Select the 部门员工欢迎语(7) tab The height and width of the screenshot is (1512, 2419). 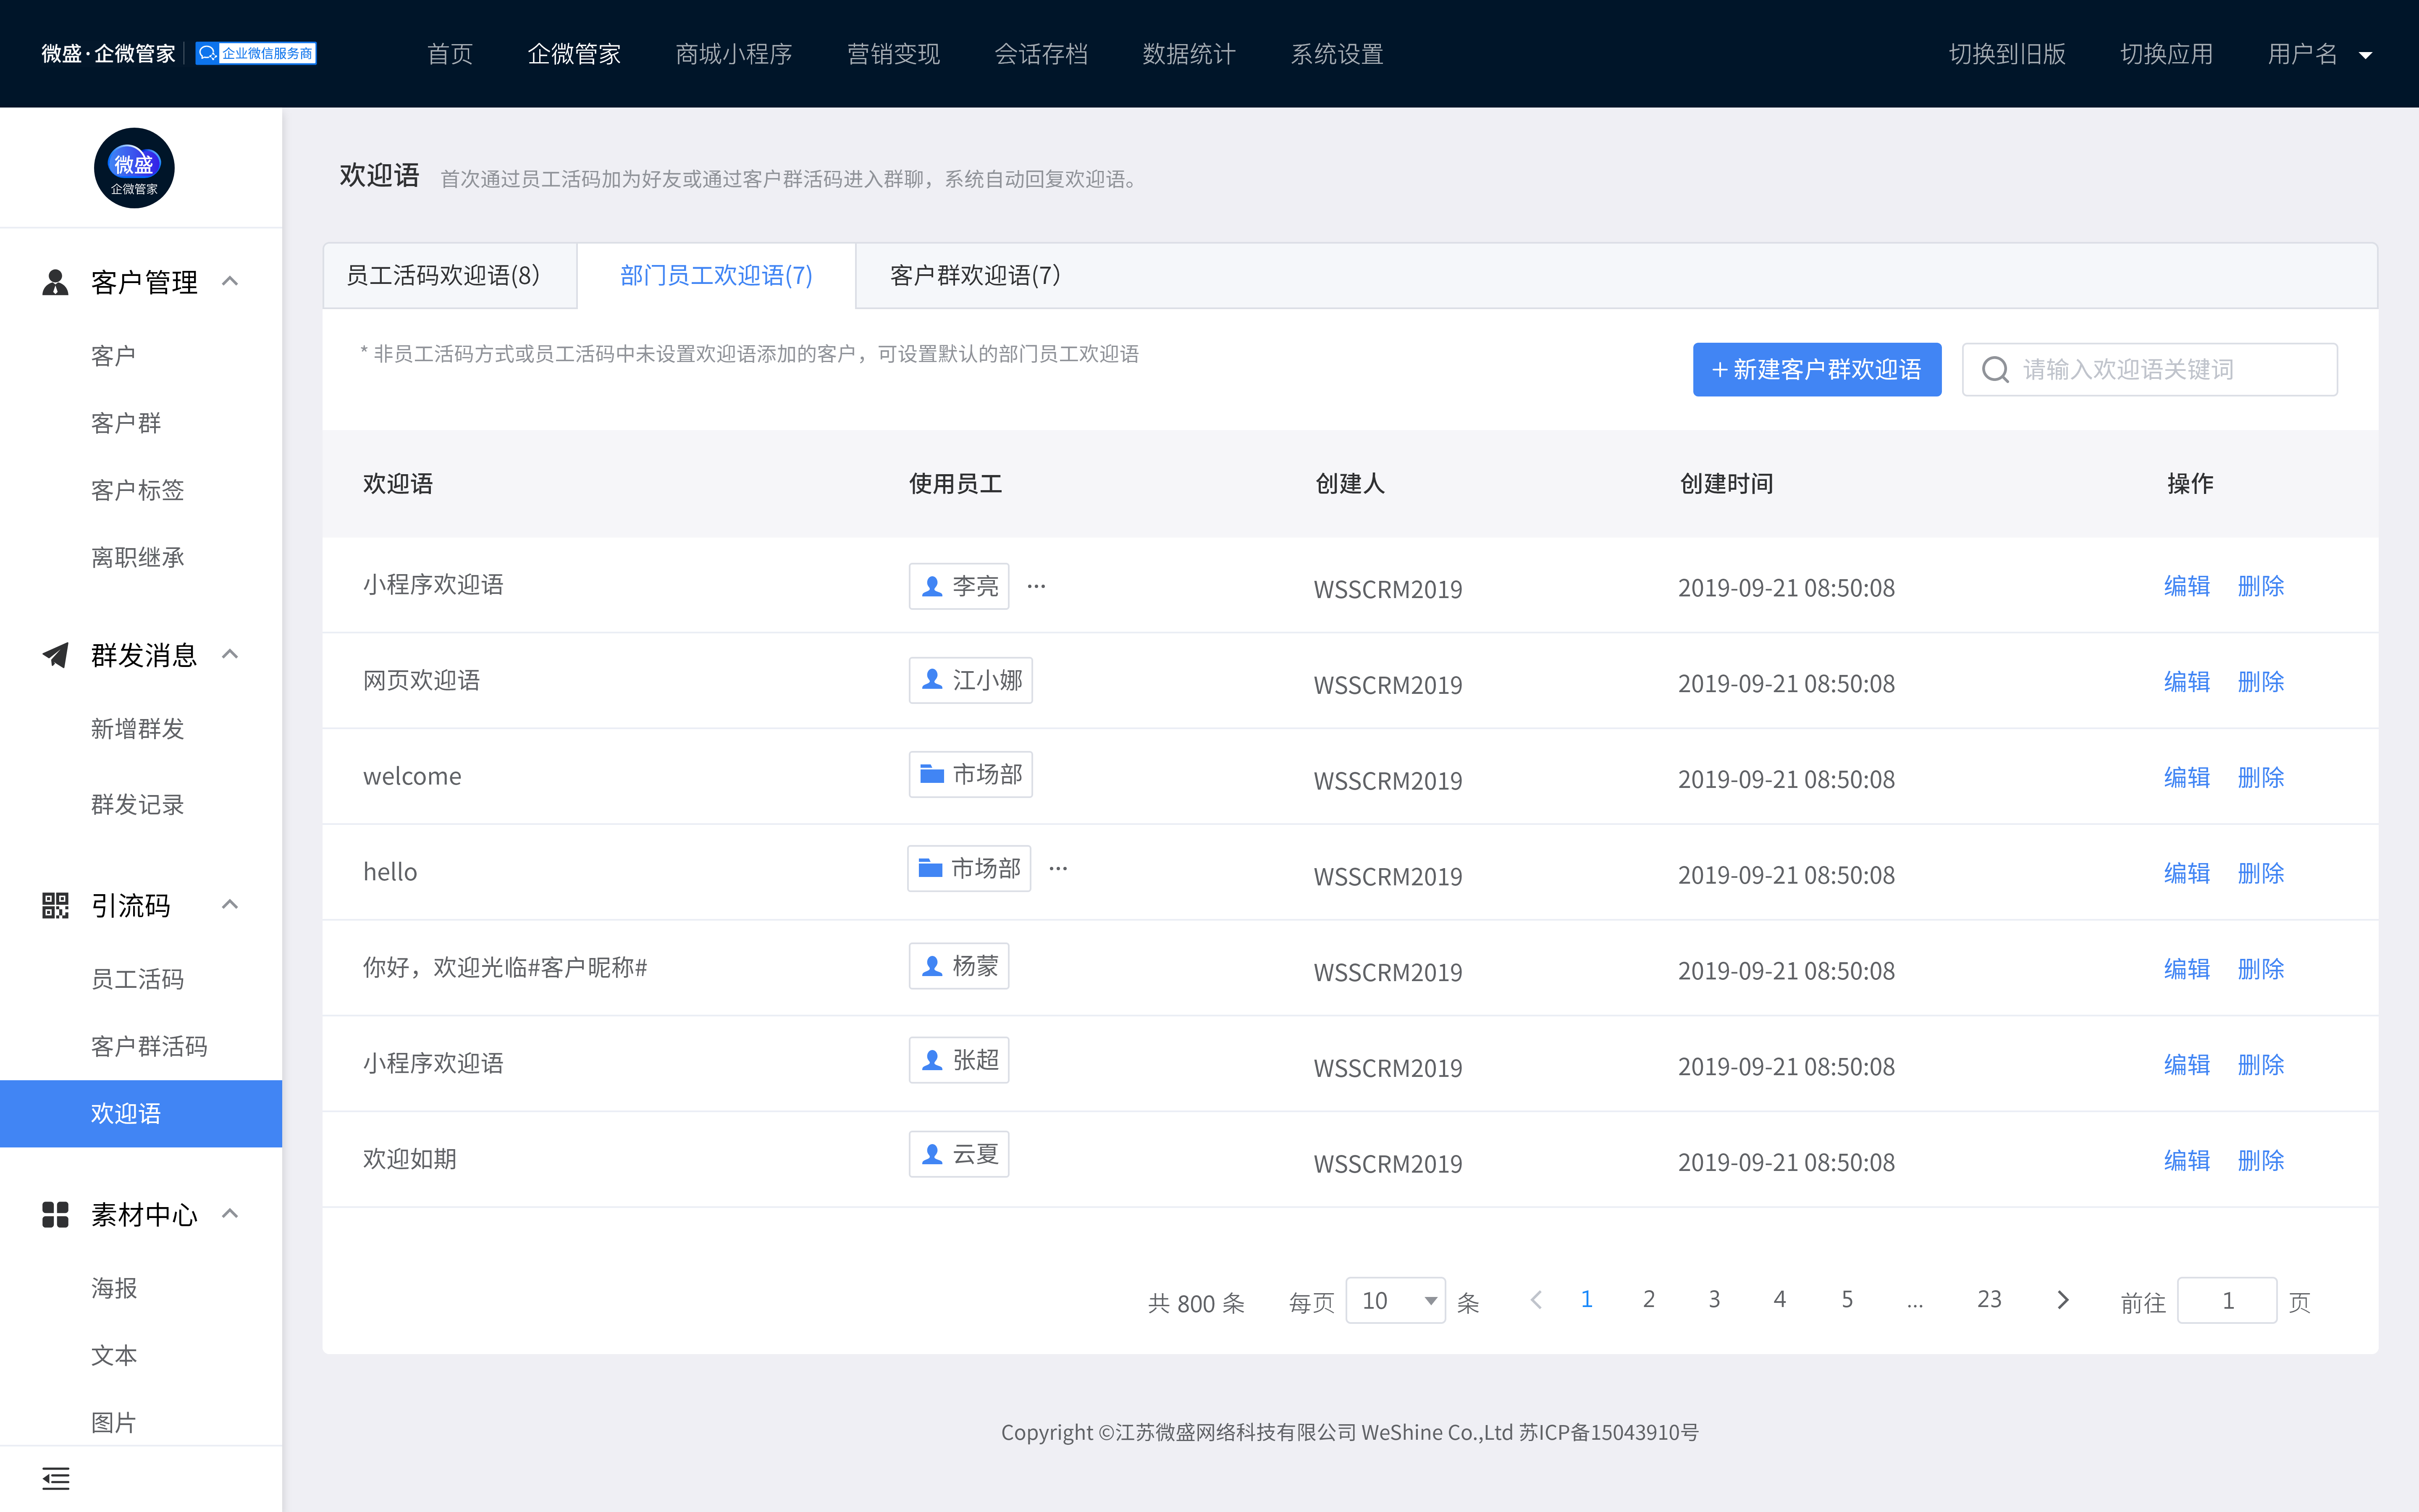point(717,275)
